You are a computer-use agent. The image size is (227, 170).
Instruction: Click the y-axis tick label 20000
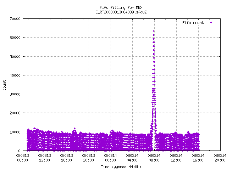point(15,113)
